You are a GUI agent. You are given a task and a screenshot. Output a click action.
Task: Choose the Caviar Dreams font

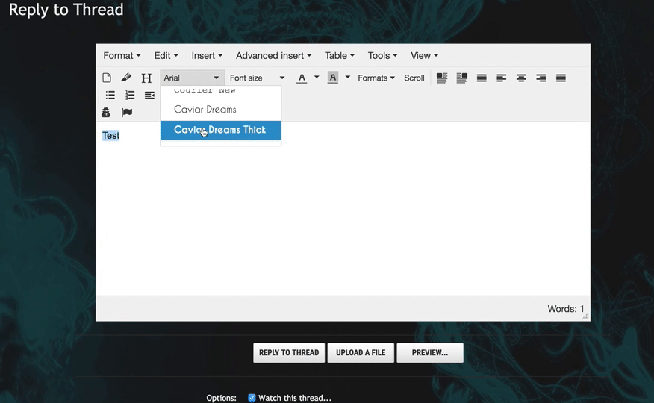click(221, 110)
